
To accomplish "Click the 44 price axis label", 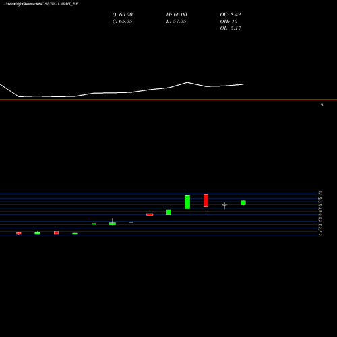I will point(321,215).
